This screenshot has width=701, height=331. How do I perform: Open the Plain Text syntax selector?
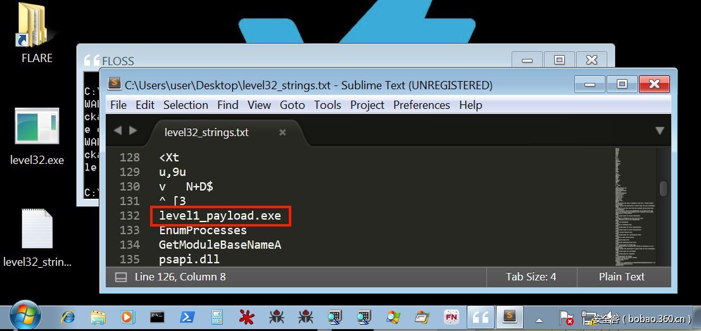coord(621,277)
